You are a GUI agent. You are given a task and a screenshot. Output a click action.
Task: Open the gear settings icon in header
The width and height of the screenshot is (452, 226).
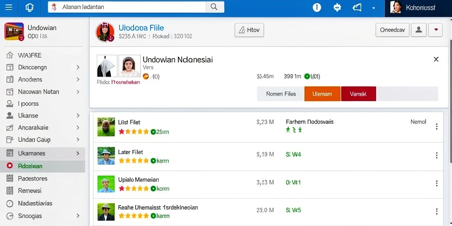(x=337, y=8)
